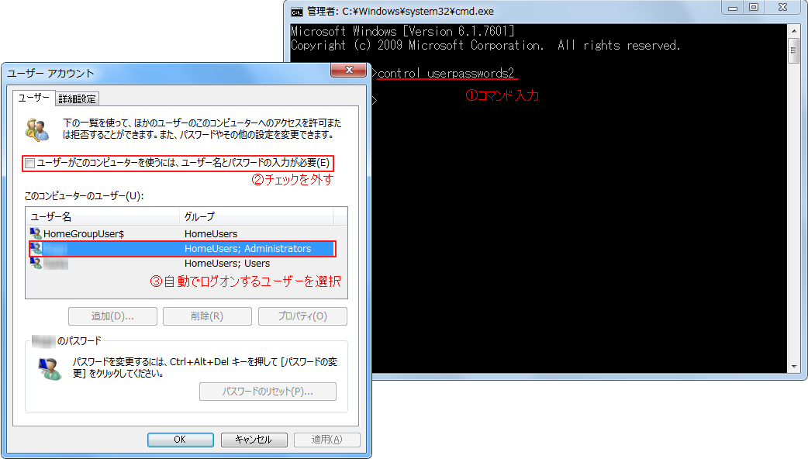Viewport: 808px width, 459px height.
Task: Click the cmd window scrollbar up arrow
Action: [x=793, y=30]
